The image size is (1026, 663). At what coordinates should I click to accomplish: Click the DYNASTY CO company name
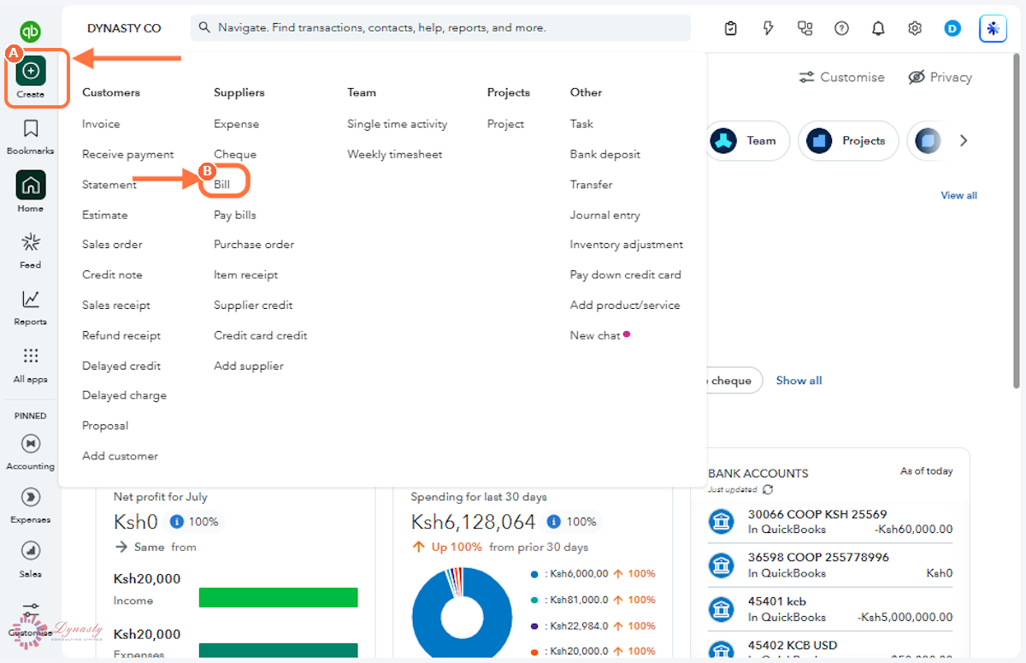124,28
